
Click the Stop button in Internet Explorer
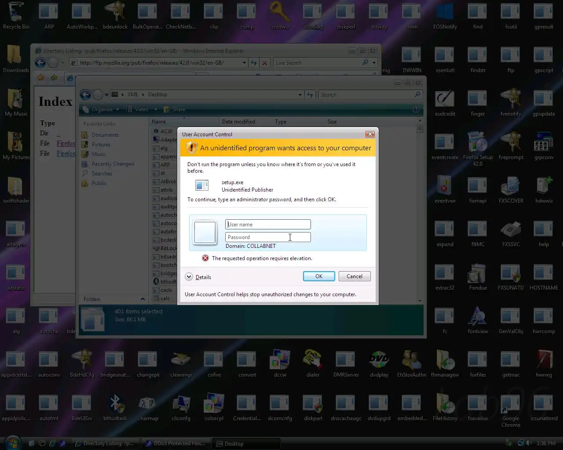[x=265, y=63]
